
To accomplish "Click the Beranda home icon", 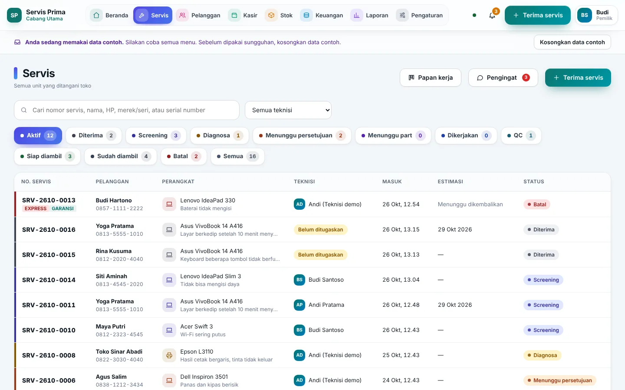I will pyautogui.click(x=96, y=15).
